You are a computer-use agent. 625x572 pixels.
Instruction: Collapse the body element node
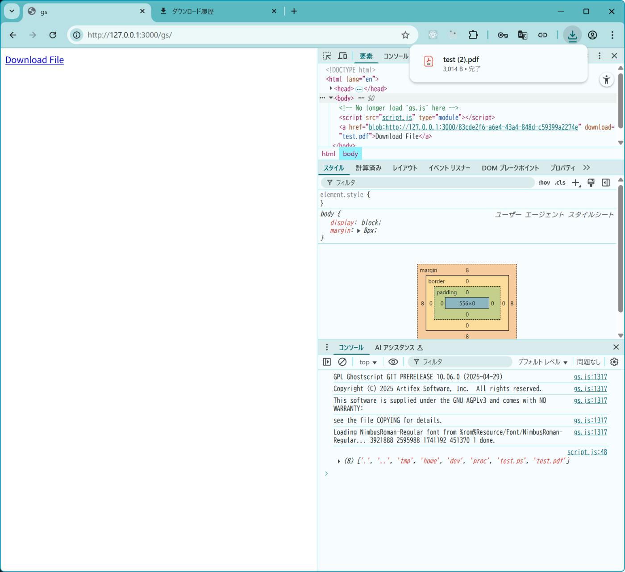[x=330, y=98]
